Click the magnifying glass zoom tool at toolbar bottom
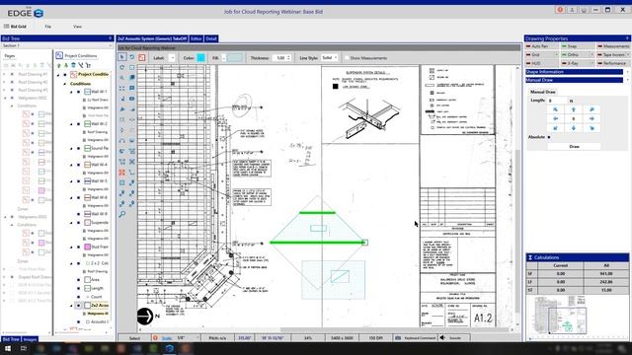632x355 pixels. point(122,214)
